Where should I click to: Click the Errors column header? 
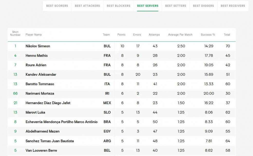(137, 35)
